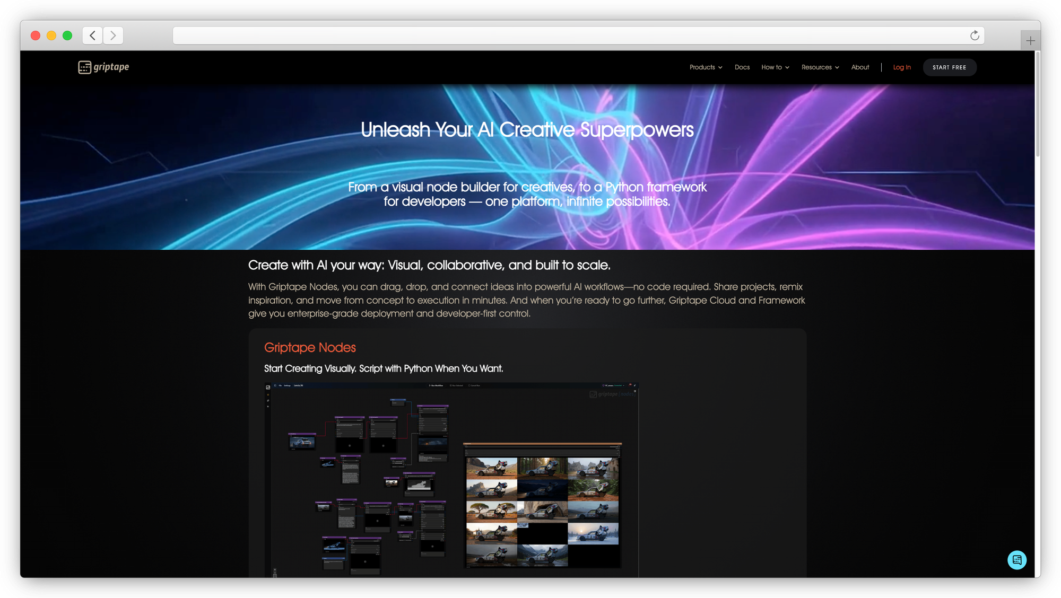Open the chat support widget
1061x598 pixels.
tap(1016, 560)
